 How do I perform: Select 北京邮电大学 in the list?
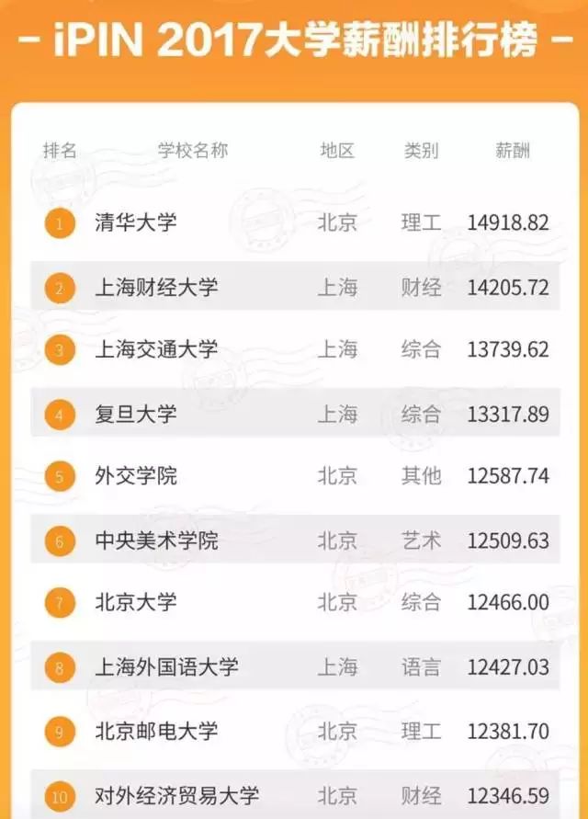[x=156, y=731]
